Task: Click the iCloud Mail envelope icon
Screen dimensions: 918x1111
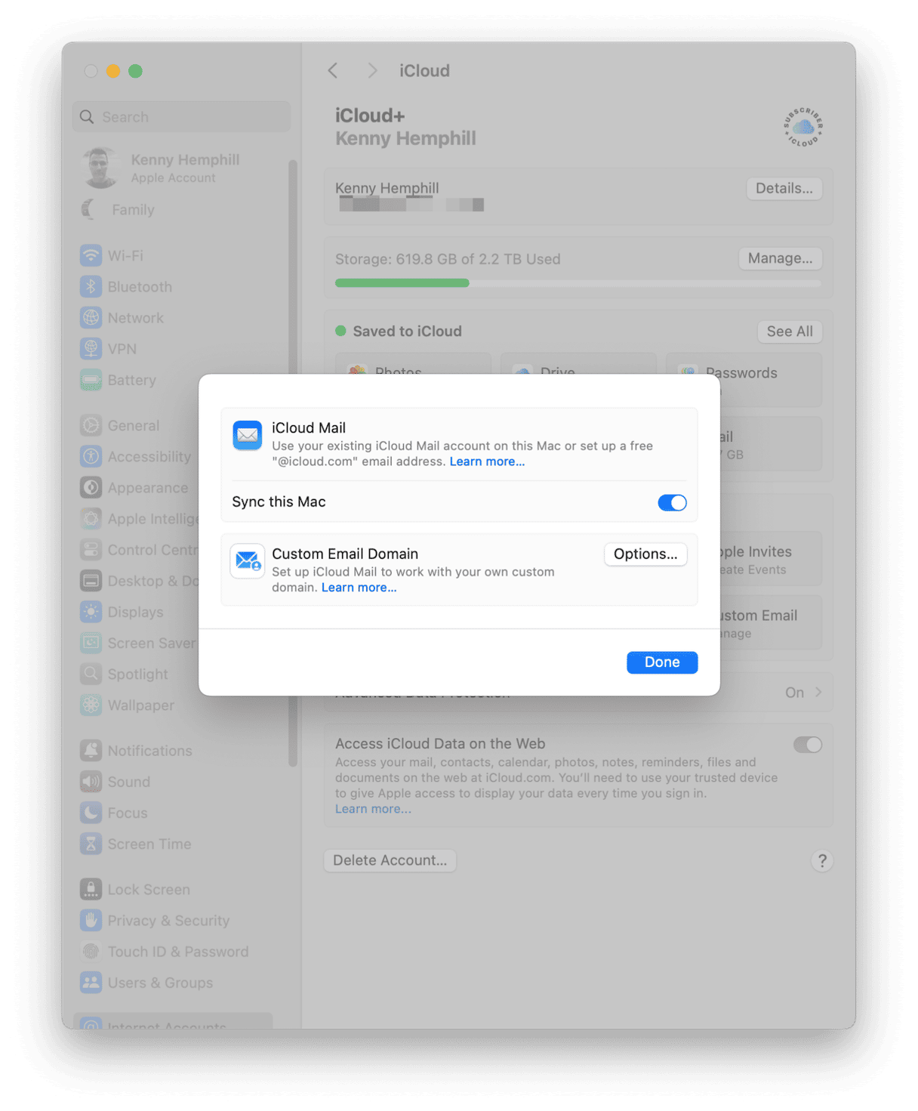Action: [x=248, y=436]
